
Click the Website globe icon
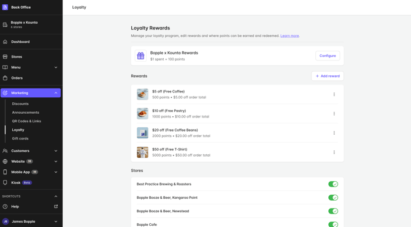point(5,162)
